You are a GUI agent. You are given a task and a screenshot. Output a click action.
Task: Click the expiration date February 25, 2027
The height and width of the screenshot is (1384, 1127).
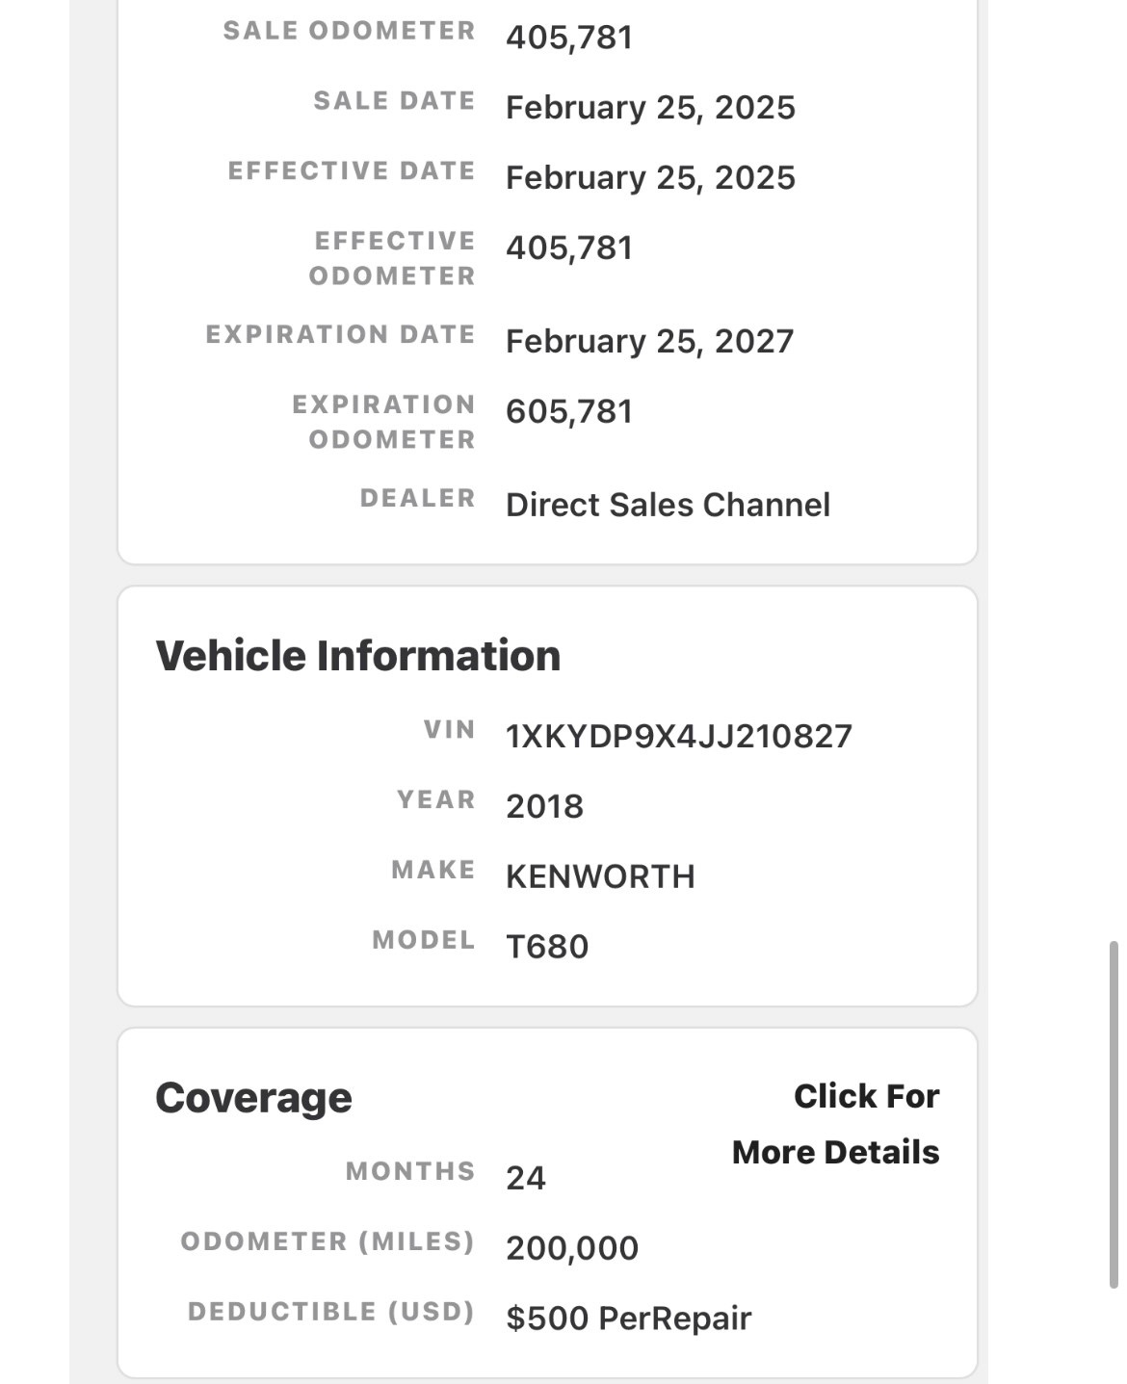pos(649,341)
